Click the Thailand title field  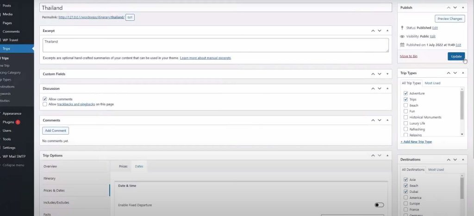point(216,8)
